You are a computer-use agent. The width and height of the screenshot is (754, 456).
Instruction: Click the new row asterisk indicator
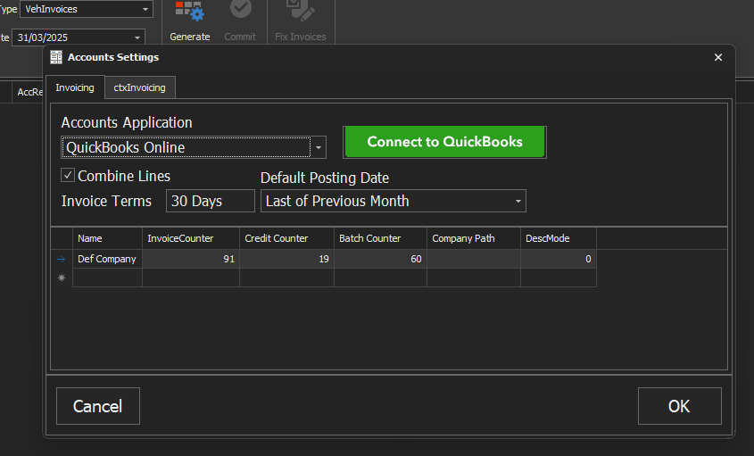62,278
